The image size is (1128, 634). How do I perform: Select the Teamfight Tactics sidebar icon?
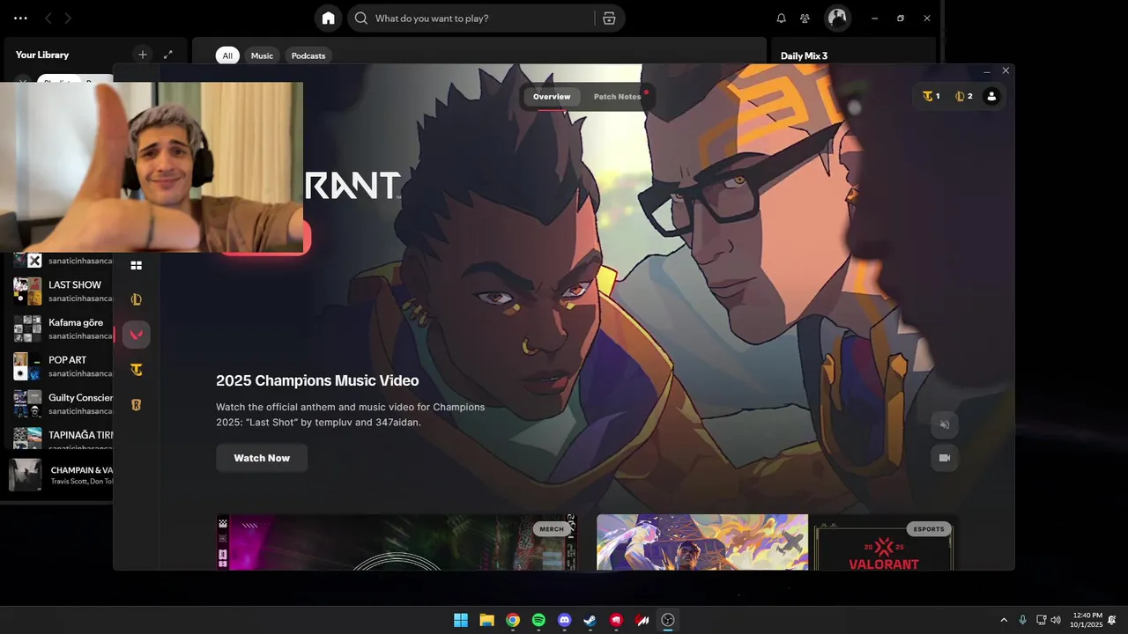pos(136,370)
